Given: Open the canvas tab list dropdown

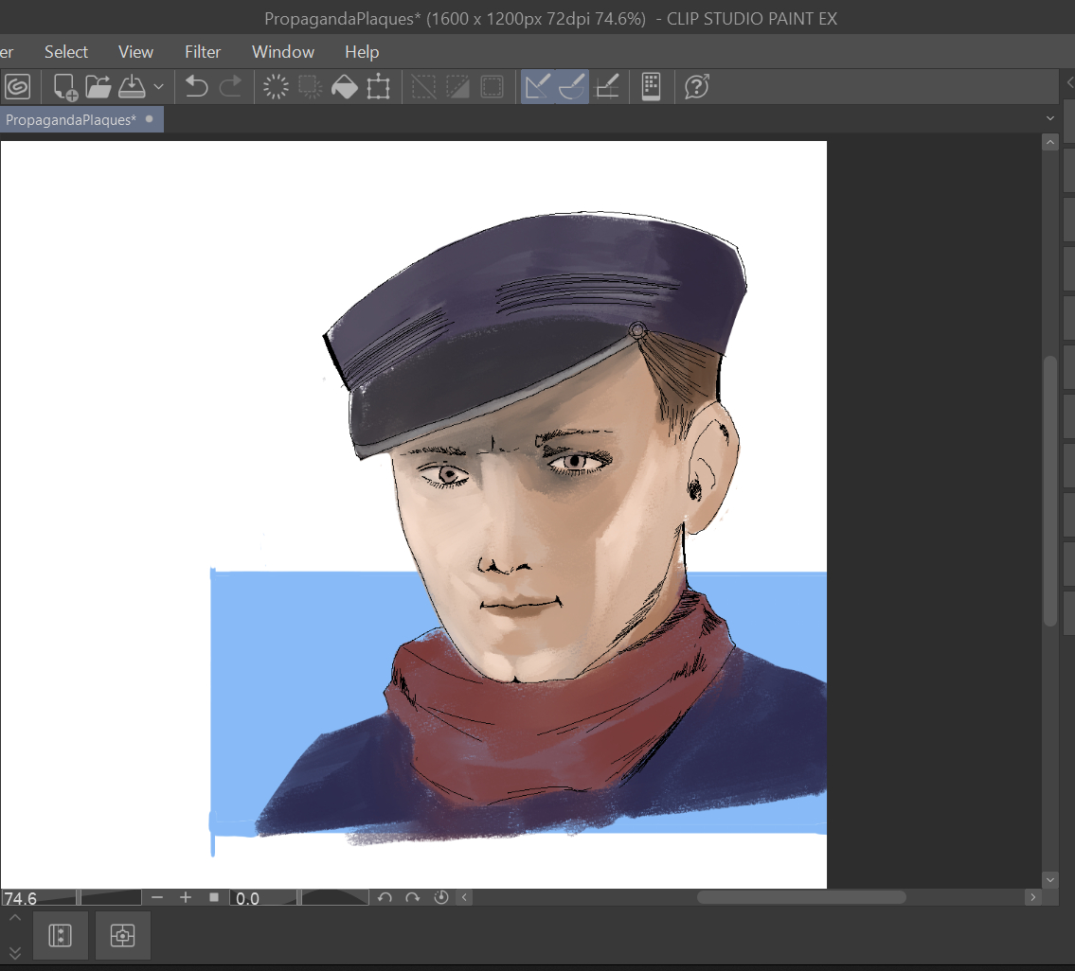Looking at the screenshot, I should [x=1049, y=118].
